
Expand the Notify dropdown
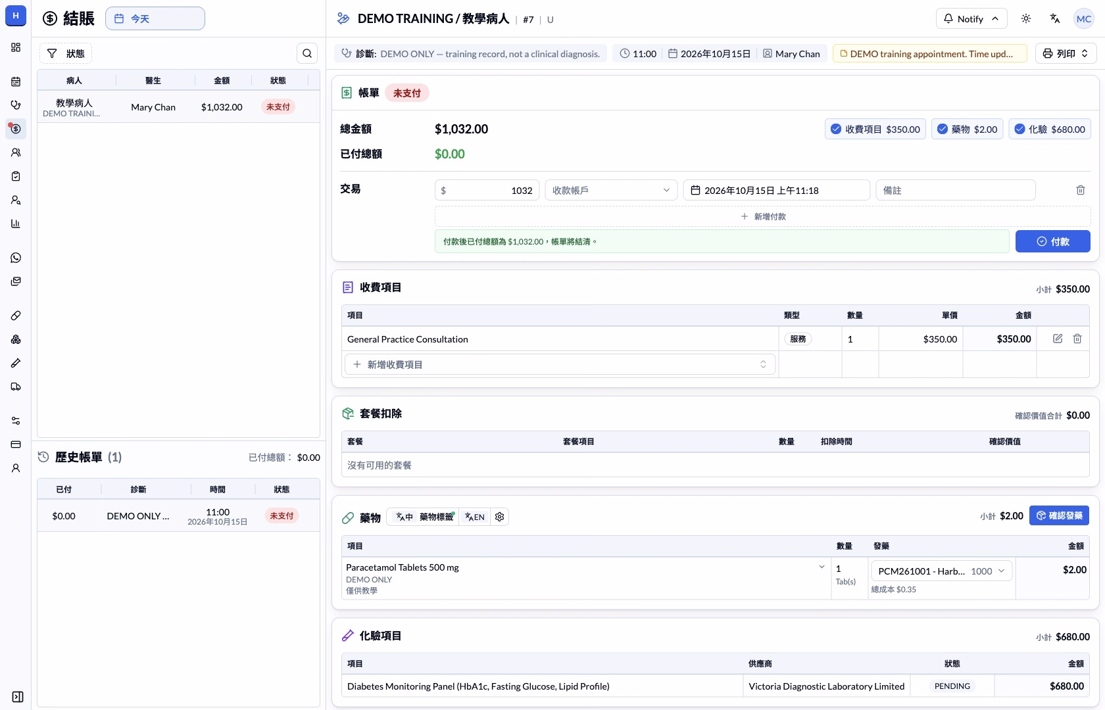(971, 18)
